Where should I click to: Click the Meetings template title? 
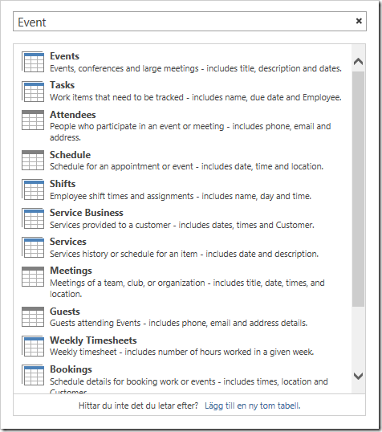[71, 271]
